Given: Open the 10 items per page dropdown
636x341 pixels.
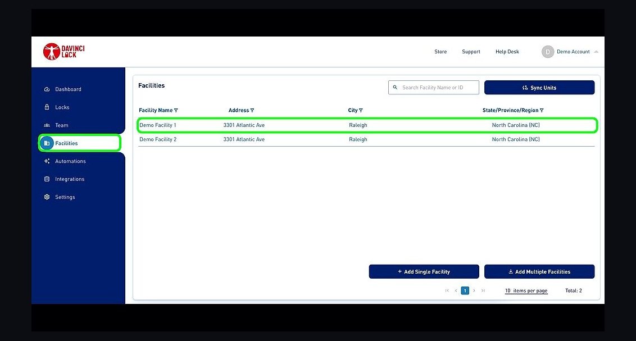Looking at the screenshot, I should pyautogui.click(x=526, y=291).
